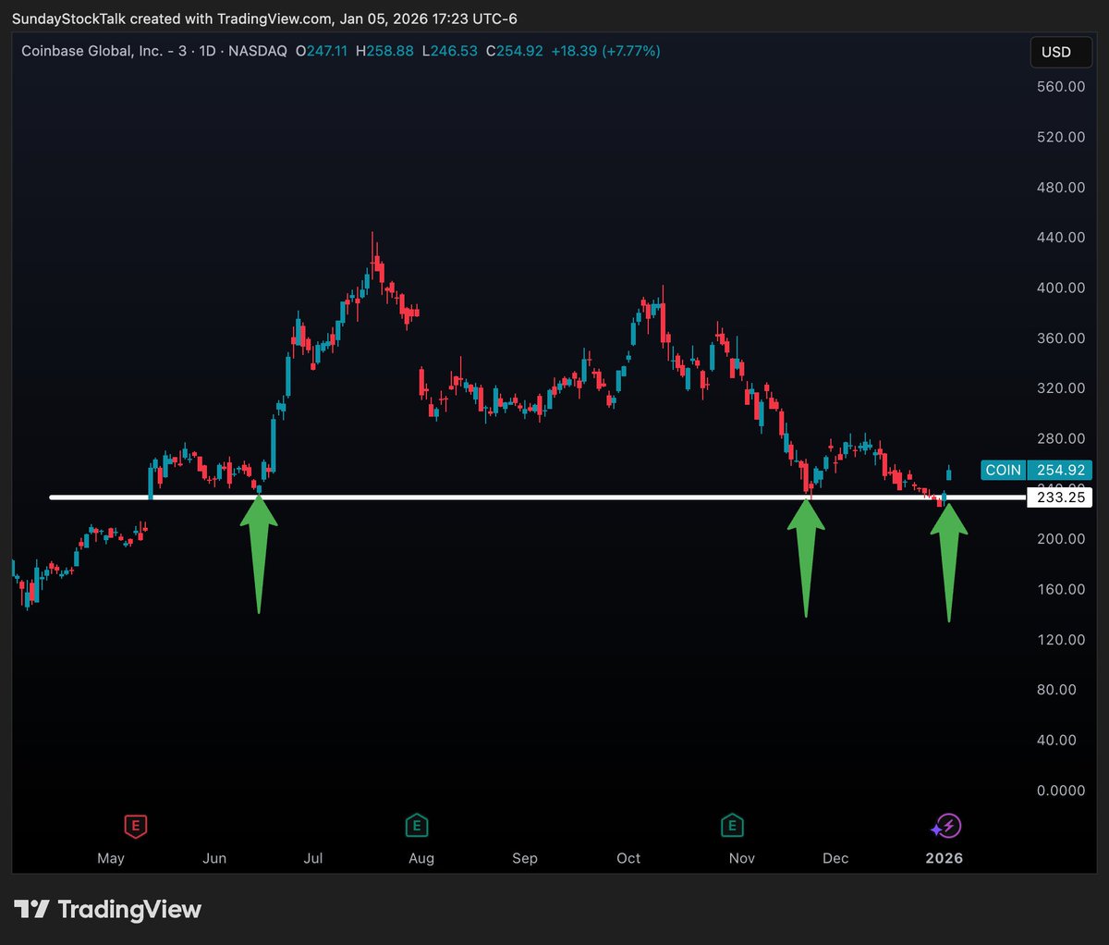
Task: Click the NASDAQ exchange label
Action: (x=258, y=51)
